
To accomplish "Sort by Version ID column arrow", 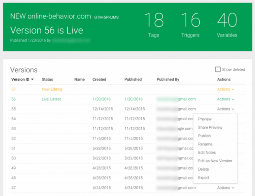I will 32,80.
